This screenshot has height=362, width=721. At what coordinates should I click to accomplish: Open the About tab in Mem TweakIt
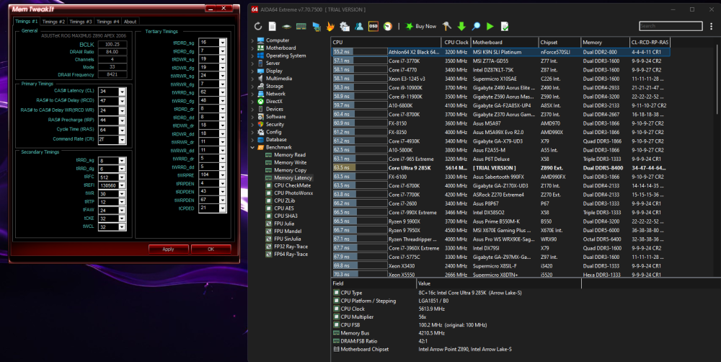tap(130, 22)
